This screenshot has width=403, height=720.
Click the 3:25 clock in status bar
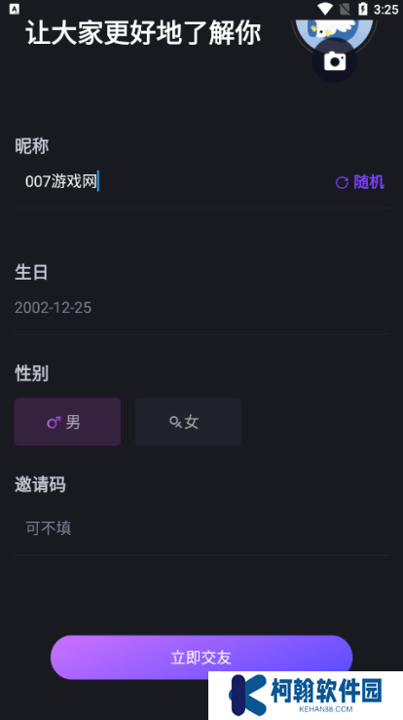(385, 10)
